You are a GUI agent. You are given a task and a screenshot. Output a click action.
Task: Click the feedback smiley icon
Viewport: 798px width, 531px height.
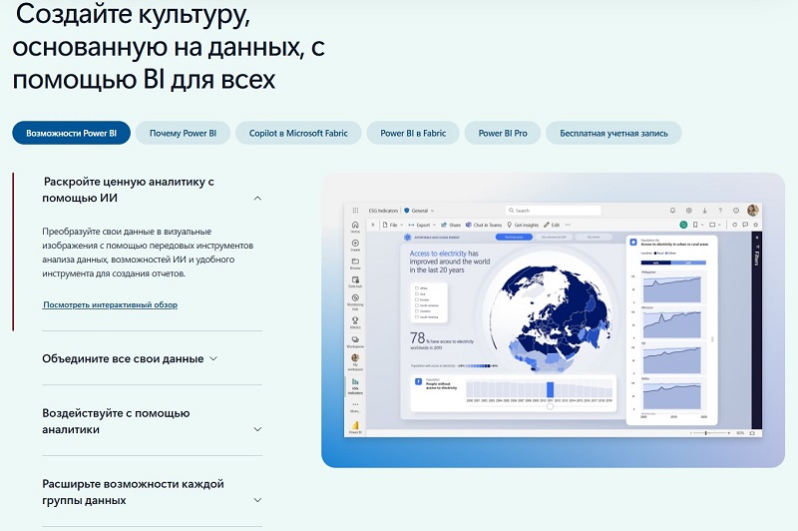(736, 211)
